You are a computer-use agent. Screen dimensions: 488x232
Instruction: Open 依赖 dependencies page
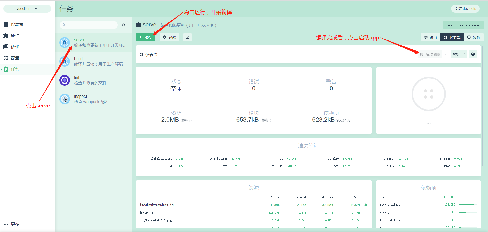pyautogui.click(x=27, y=47)
